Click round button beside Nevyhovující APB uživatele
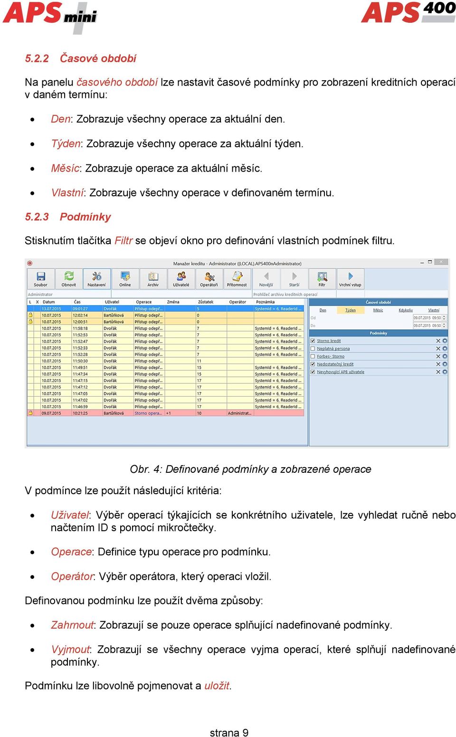The width and height of the screenshot is (456, 737). tap(445, 372)
